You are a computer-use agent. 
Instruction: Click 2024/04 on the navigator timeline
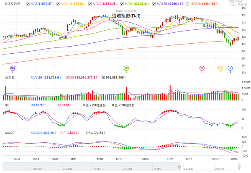pos(128,169)
